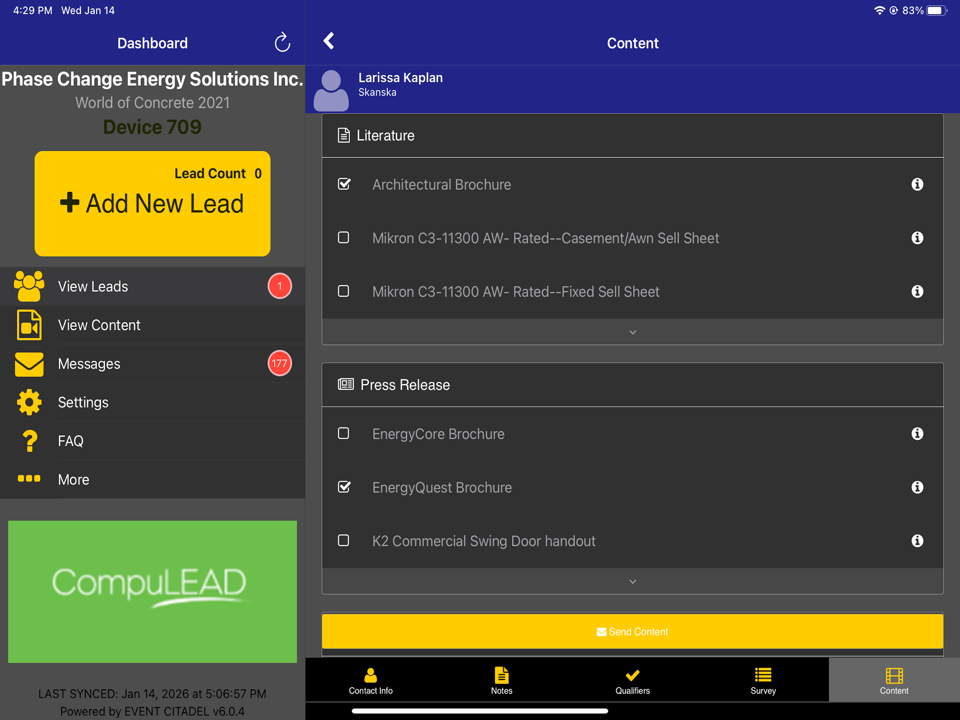Tap the Phase Change Energy Solutions Inc. title

[x=153, y=79]
